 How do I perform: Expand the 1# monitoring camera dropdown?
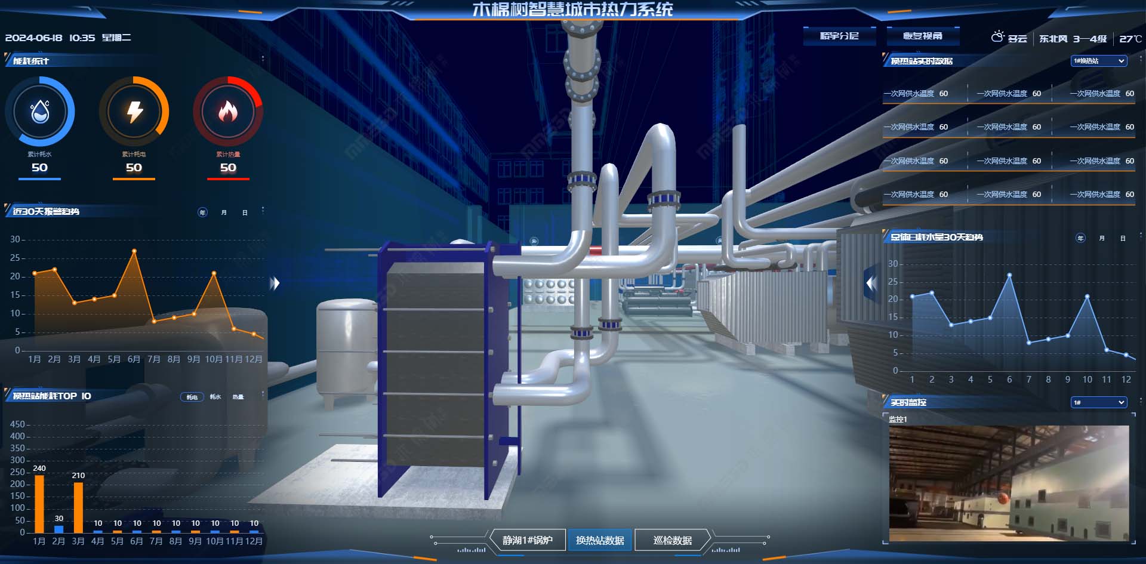pyautogui.click(x=1098, y=402)
